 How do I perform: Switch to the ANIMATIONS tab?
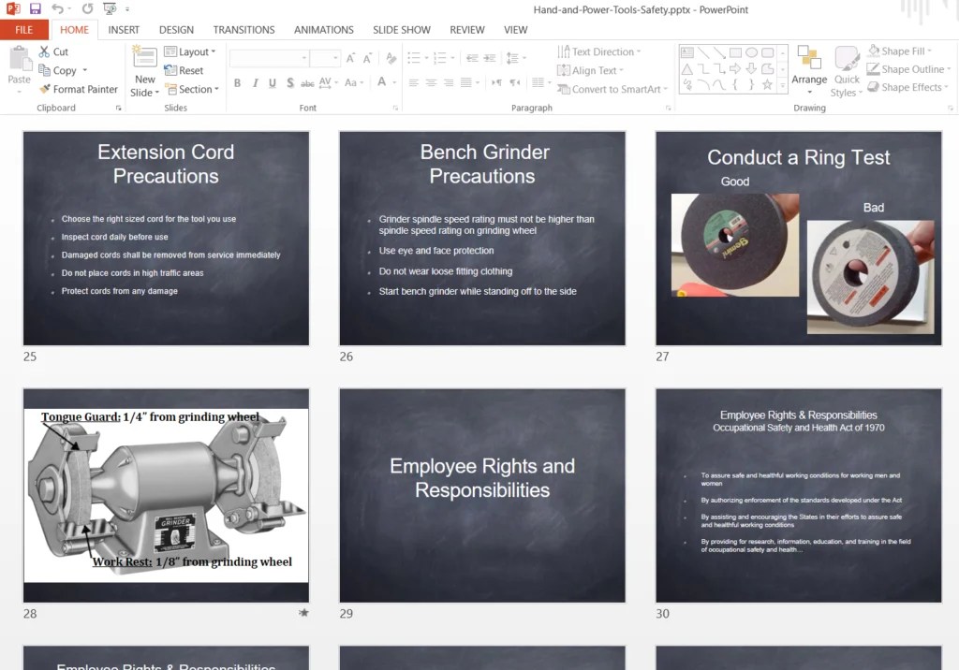point(323,30)
